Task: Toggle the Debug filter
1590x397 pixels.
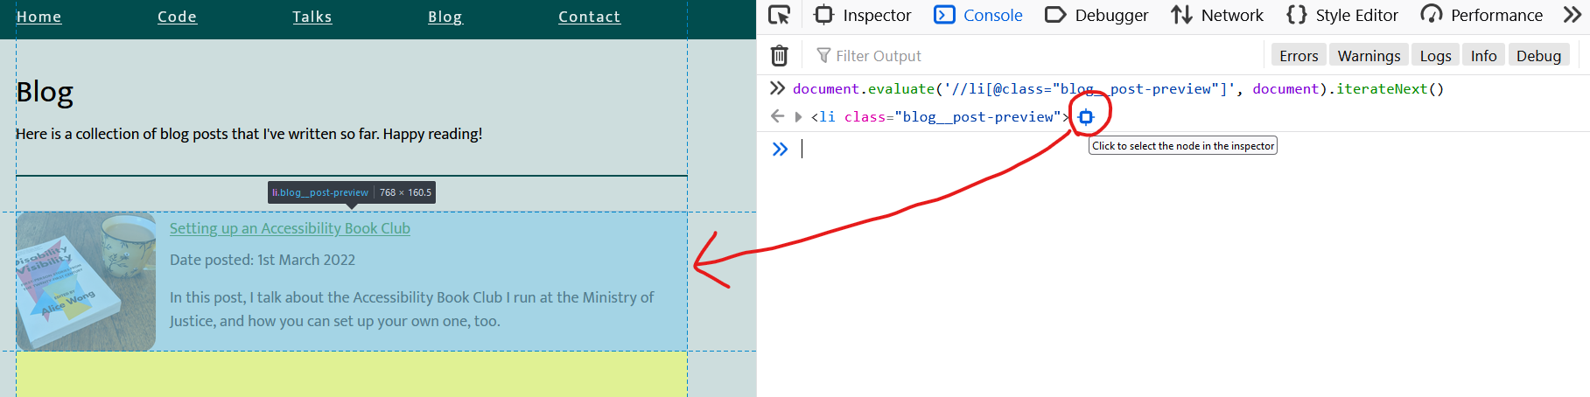Action: tap(1538, 56)
